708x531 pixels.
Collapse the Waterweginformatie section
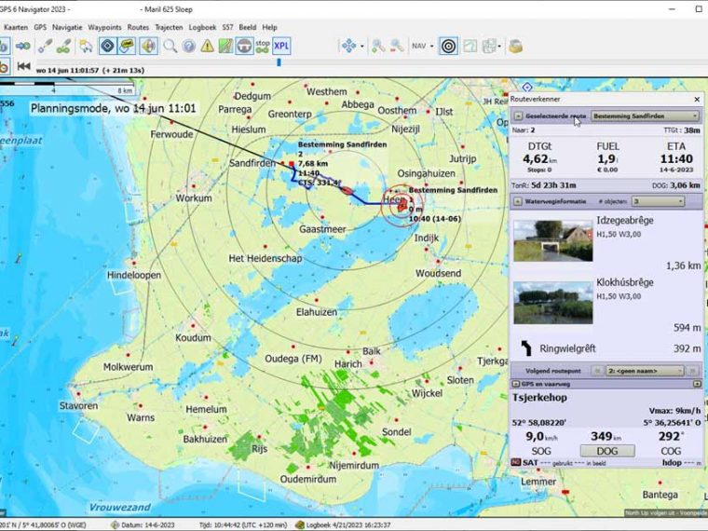pyautogui.click(x=518, y=201)
